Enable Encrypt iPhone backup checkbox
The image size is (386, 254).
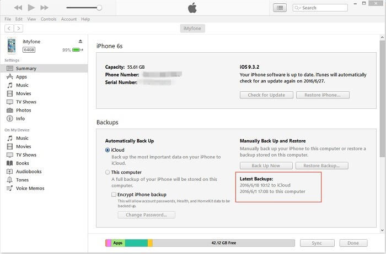[114, 195]
